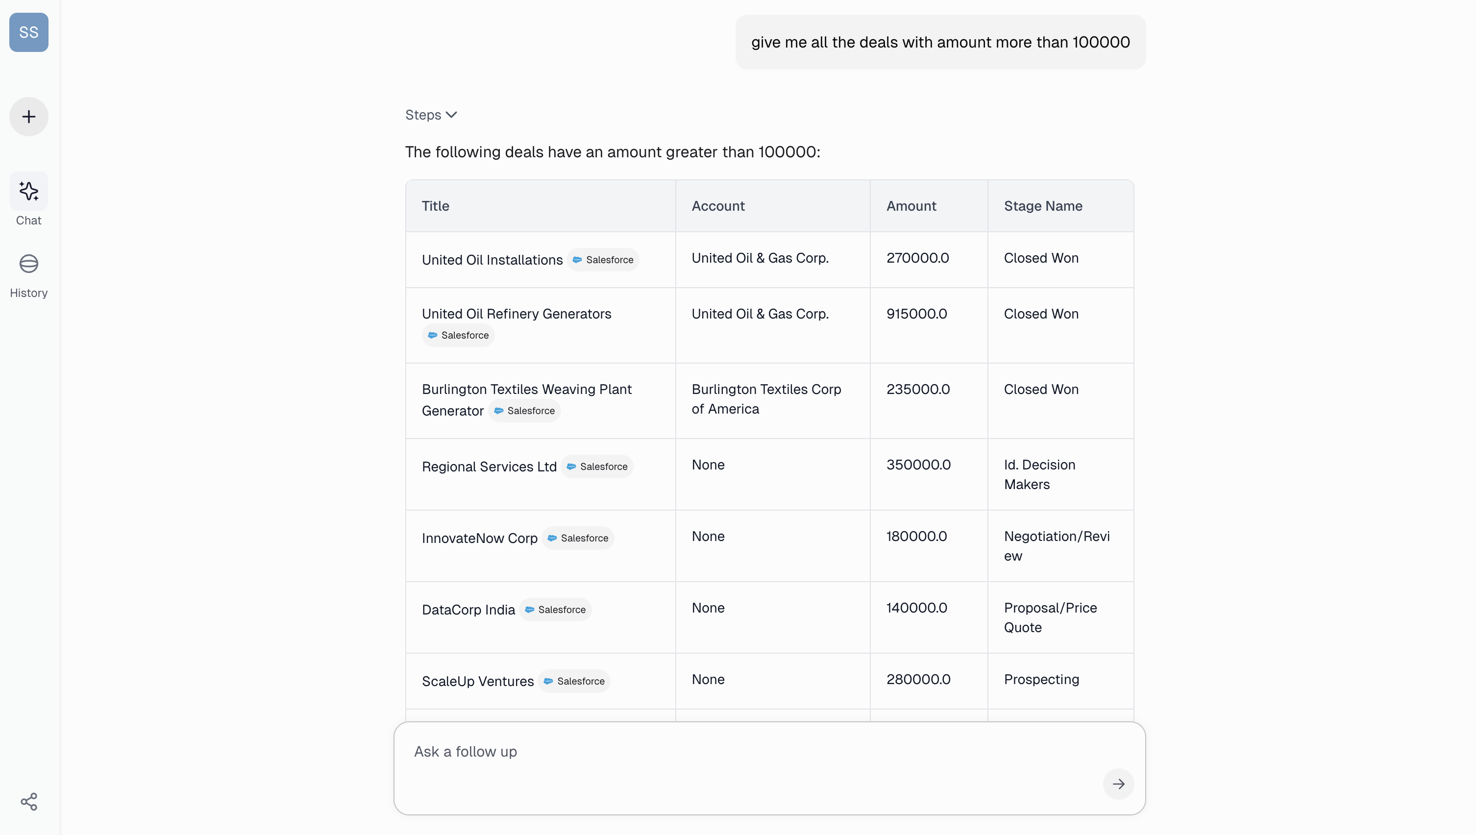Click the share icon in sidebar

click(x=29, y=801)
